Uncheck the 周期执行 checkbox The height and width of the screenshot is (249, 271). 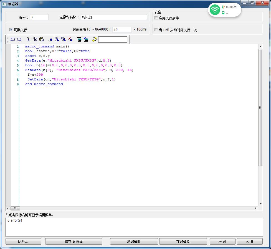11,30
